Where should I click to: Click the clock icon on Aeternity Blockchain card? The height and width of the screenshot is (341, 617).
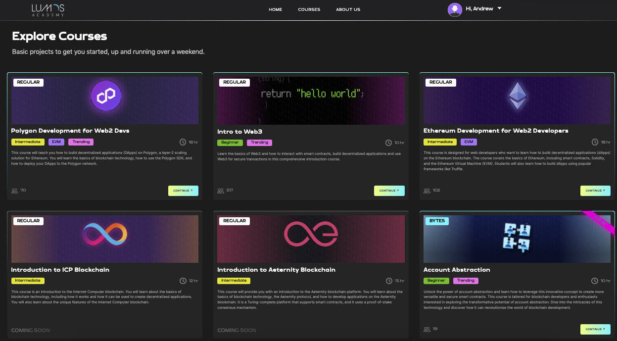click(389, 281)
